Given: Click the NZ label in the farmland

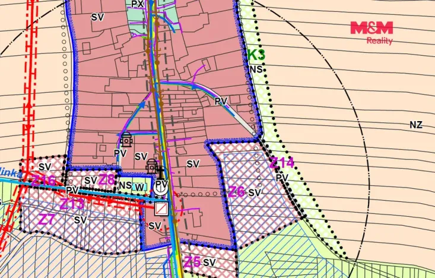Looking at the screenshot, I should pyautogui.click(x=416, y=125).
